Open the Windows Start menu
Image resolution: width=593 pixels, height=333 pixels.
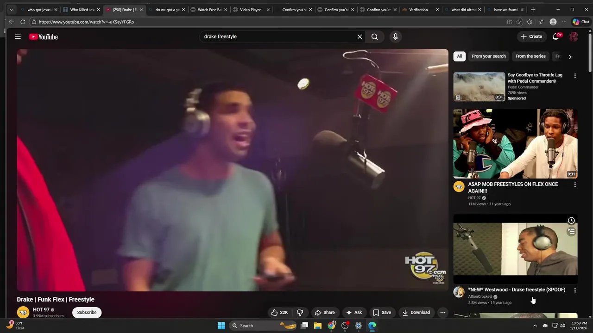(221, 326)
